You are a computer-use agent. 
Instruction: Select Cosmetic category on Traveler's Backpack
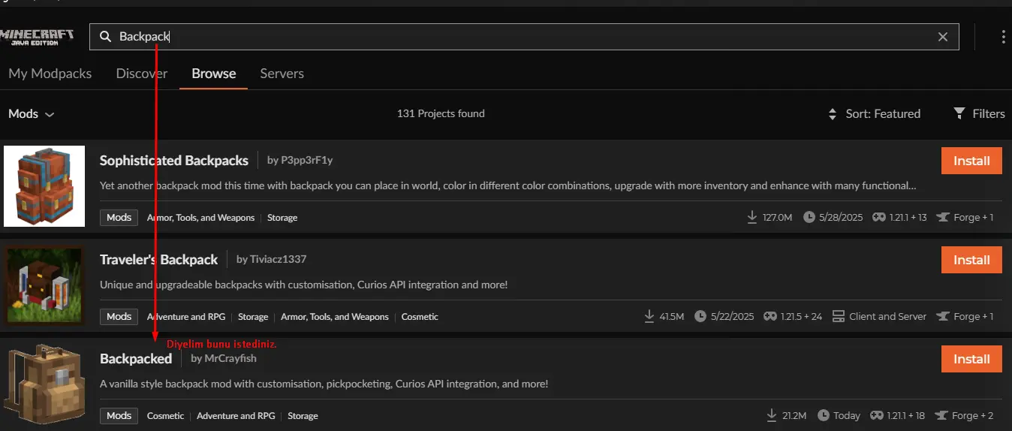[x=420, y=317]
